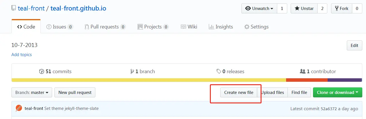Click the orange-red language bar segment
Image resolution: width=366 pixels, height=119 pixels.
click(x=307, y=80)
